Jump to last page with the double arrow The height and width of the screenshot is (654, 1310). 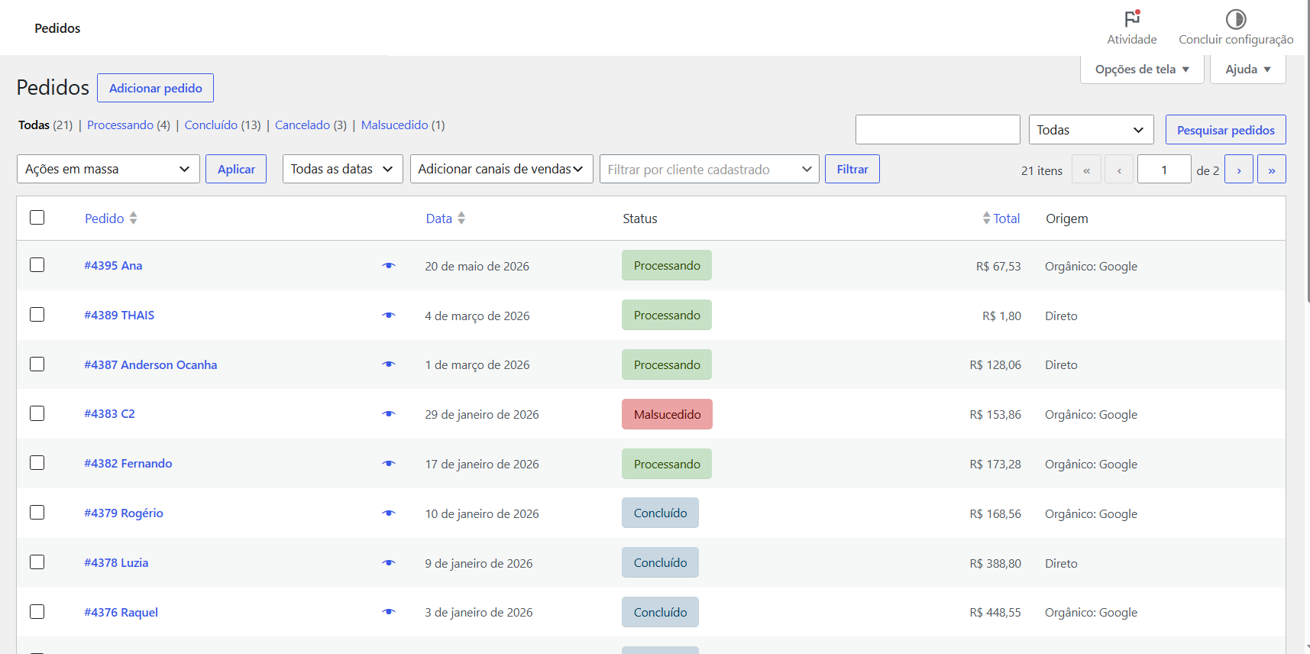[1272, 169]
